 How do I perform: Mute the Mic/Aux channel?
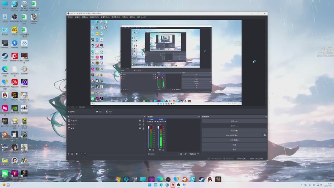coord(159,150)
